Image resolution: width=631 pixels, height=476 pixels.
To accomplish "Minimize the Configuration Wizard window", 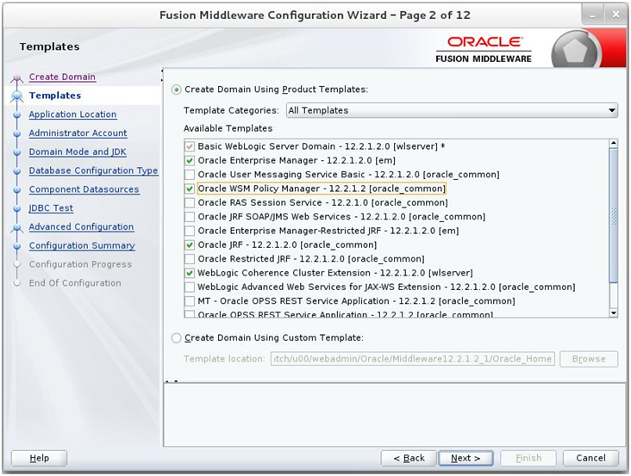I will click(x=592, y=15).
